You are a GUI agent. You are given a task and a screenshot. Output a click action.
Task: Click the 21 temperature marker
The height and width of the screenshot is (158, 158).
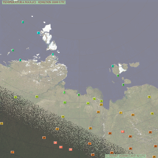tap(121, 113)
